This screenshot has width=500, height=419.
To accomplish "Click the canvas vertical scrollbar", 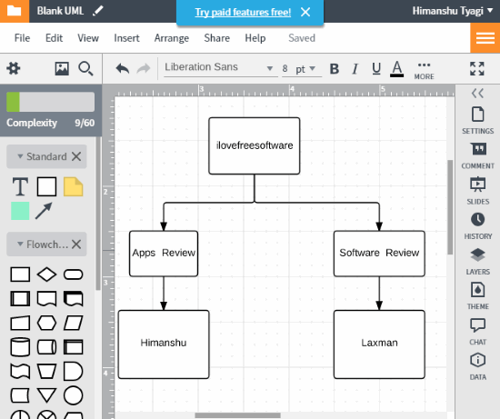I will [450, 207].
